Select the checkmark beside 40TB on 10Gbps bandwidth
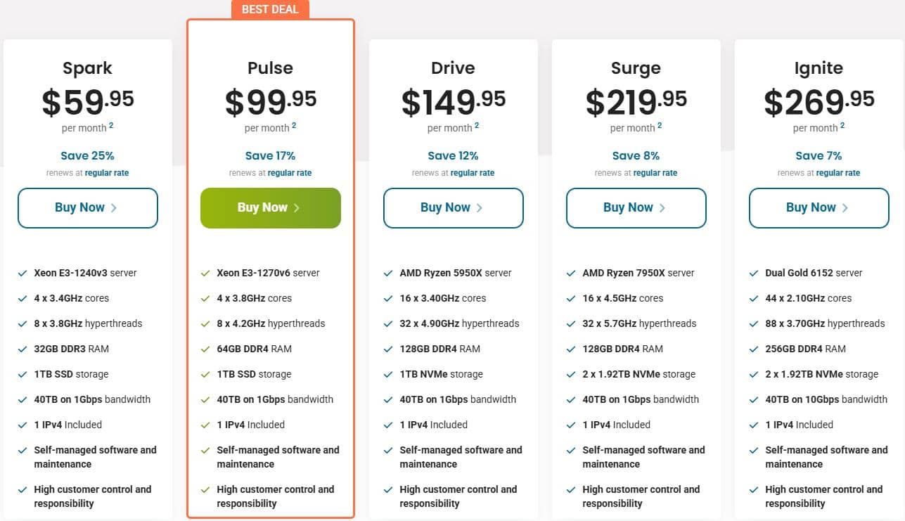 click(754, 400)
